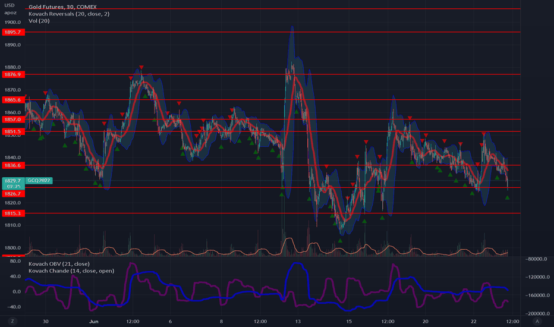Open the USD currency selector
The width and height of the screenshot is (554, 327).
point(10,5)
